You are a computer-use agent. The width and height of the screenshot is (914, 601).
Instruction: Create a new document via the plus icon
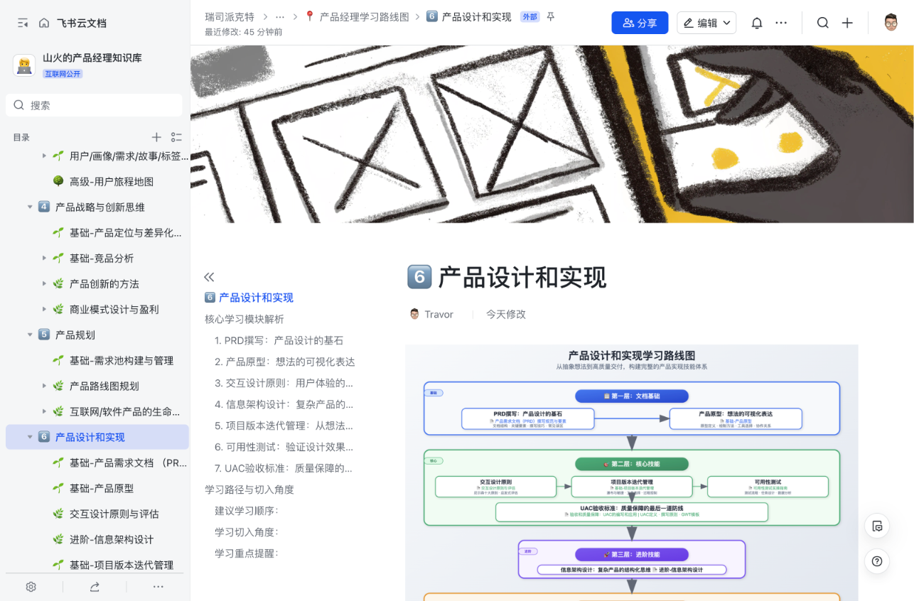click(x=847, y=22)
